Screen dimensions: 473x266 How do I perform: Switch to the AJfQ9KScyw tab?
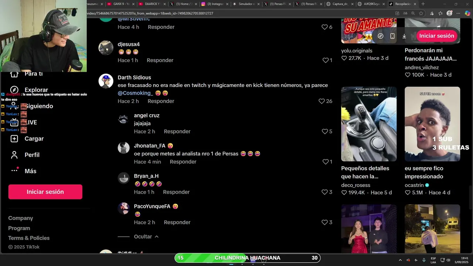[x=371, y=4]
